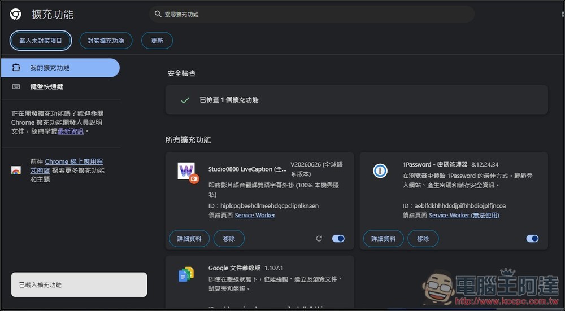This screenshot has height=311, width=565.
Task: Click the Google 文件離線版 extension icon
Action: point(186,274)
